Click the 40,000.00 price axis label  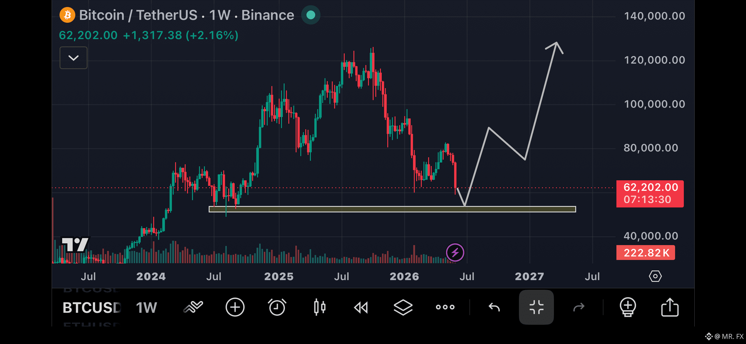[x=651, y=236]
